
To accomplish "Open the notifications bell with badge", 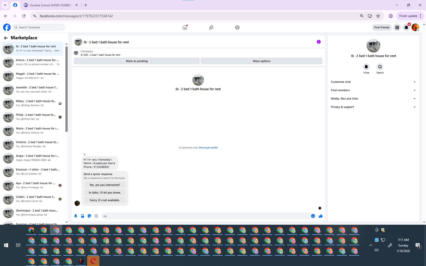I will pos(406,27).
